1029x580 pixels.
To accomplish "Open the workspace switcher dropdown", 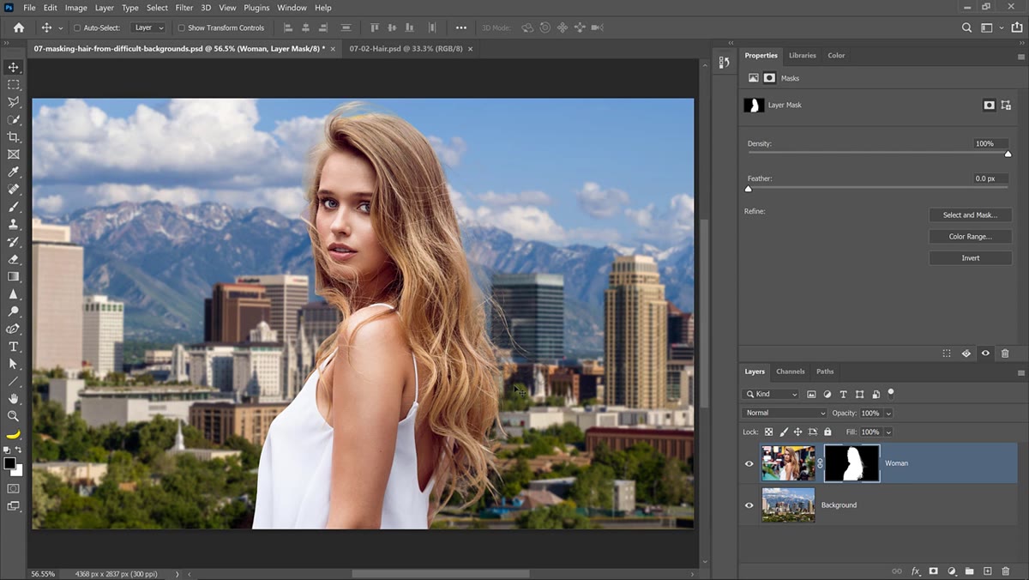I will pos(990,27).
